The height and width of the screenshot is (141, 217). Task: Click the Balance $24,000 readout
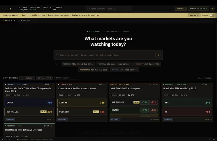[x=23, y=9]
